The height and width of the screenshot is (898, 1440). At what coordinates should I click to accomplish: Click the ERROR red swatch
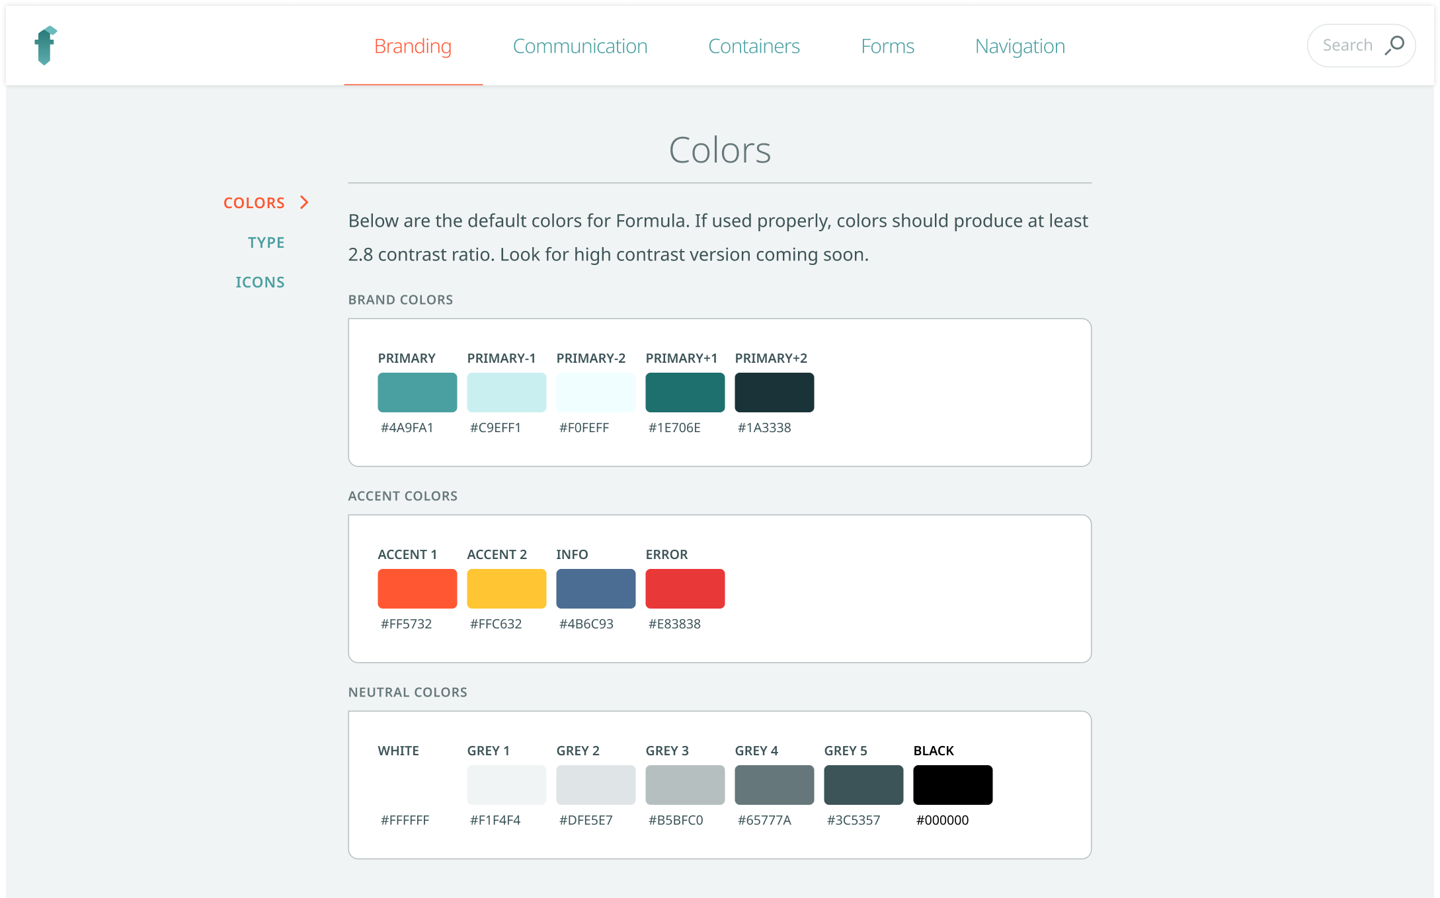point(685,589)
